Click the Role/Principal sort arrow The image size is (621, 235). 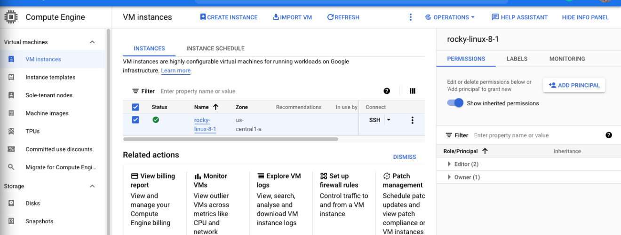(x=485, y=151)
